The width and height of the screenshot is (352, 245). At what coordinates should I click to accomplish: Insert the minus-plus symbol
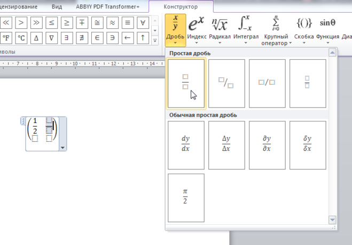click(x=82, y=22)
